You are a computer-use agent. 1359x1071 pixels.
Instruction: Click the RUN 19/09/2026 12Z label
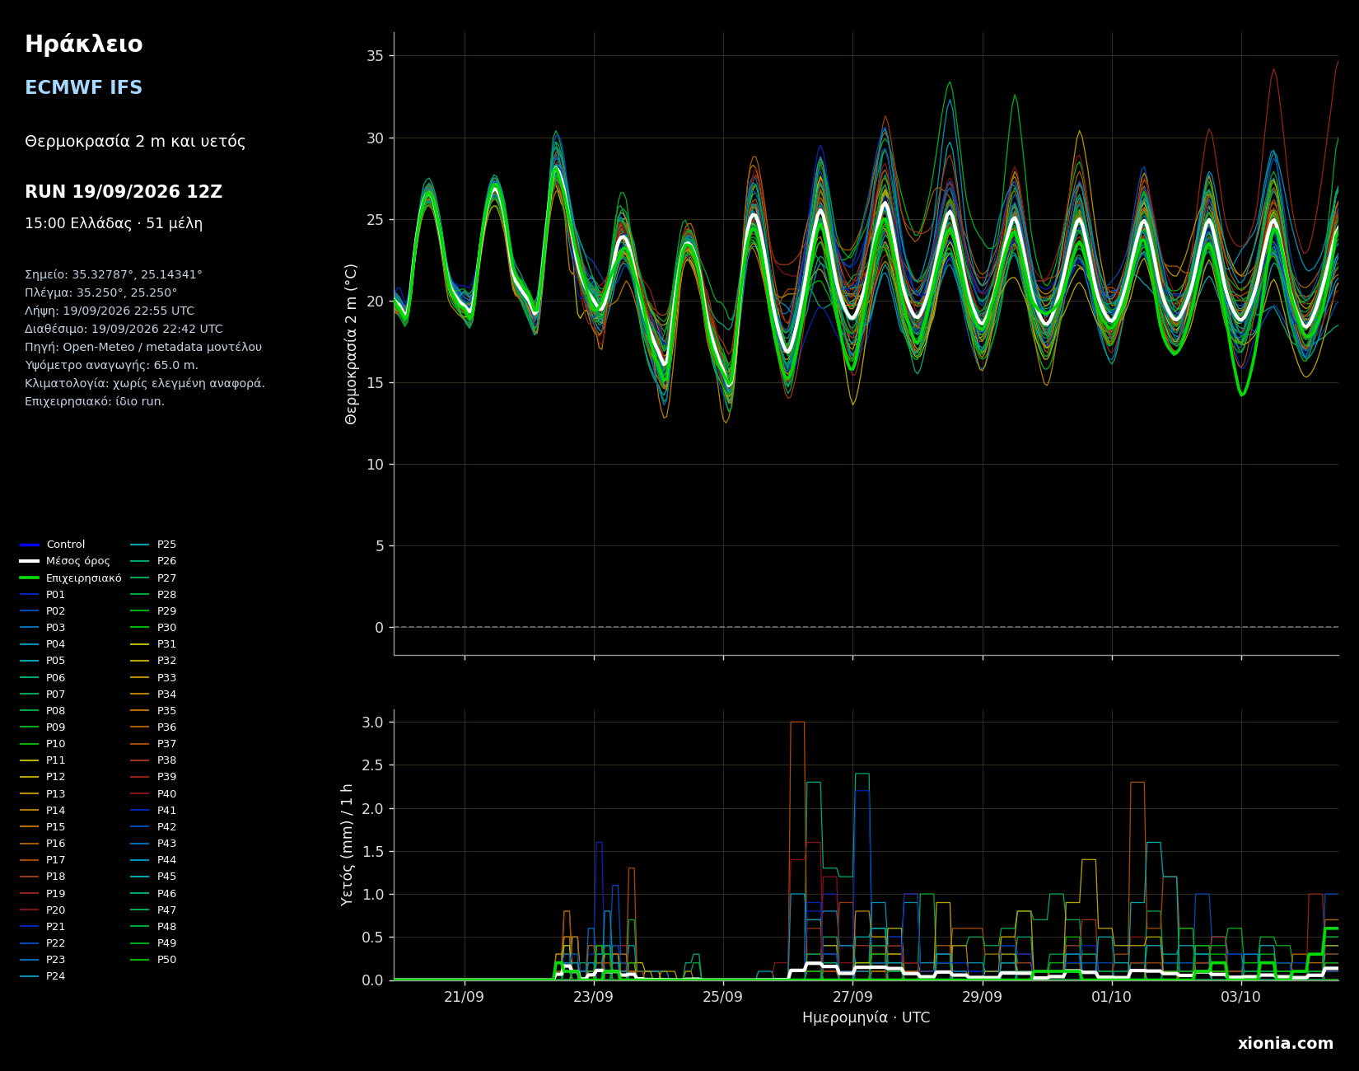point(124,192)
